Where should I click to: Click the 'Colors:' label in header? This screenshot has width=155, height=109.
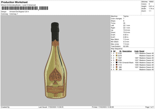144,4
